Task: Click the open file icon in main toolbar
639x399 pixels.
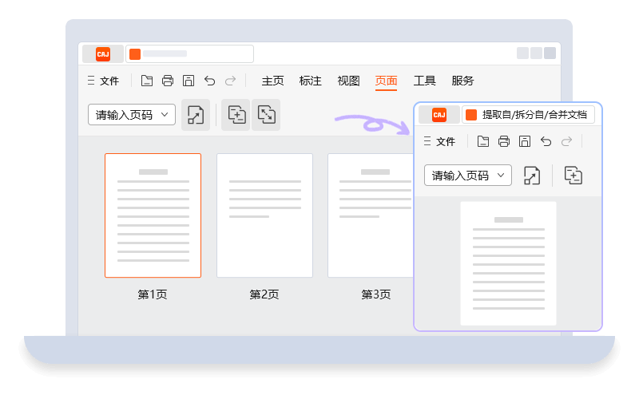Action: 147,81
